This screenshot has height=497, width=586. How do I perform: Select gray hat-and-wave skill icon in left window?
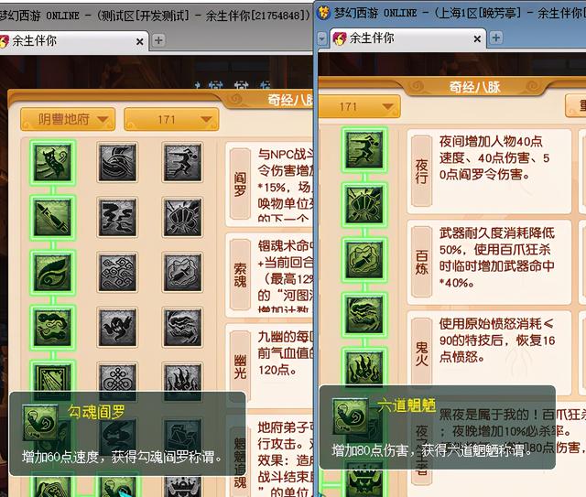coord(117,163)
